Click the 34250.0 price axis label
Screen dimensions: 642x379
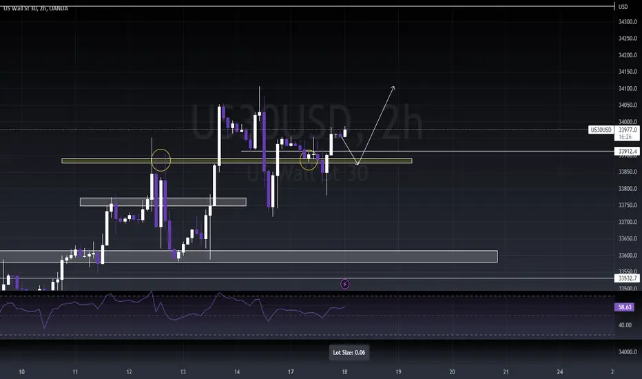pos(628,38)
